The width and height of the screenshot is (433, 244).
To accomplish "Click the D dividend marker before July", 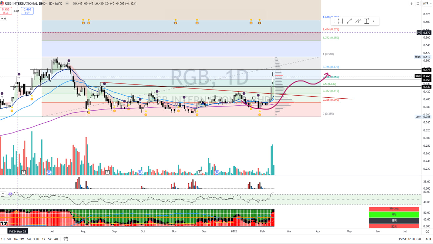I will (x=49, y=172).
